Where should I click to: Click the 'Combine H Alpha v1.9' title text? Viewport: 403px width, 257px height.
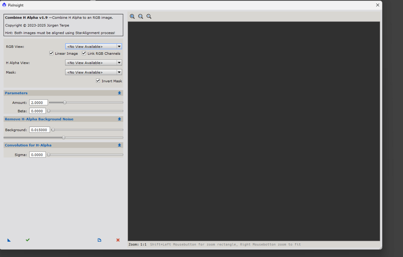pyautogui.click(x=26, y=17)
